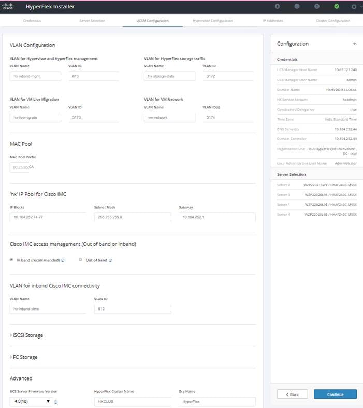Click the hx-storage-data VLAN Name field
This screenshot has width=363, height=408.
click(x=170, y=76)
